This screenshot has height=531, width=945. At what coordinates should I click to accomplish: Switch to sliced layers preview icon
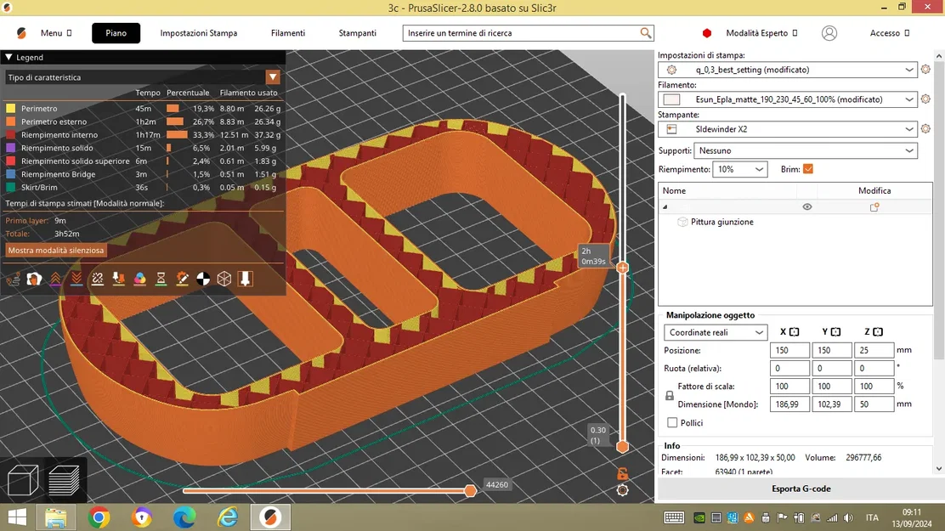(x=64, y=480)
